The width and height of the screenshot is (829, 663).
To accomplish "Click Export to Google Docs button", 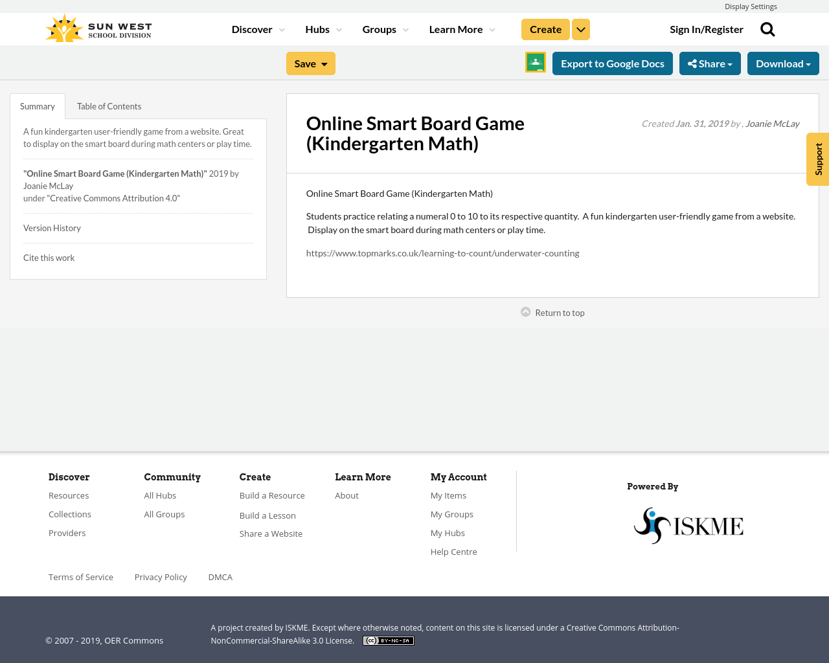I will 612,63.
